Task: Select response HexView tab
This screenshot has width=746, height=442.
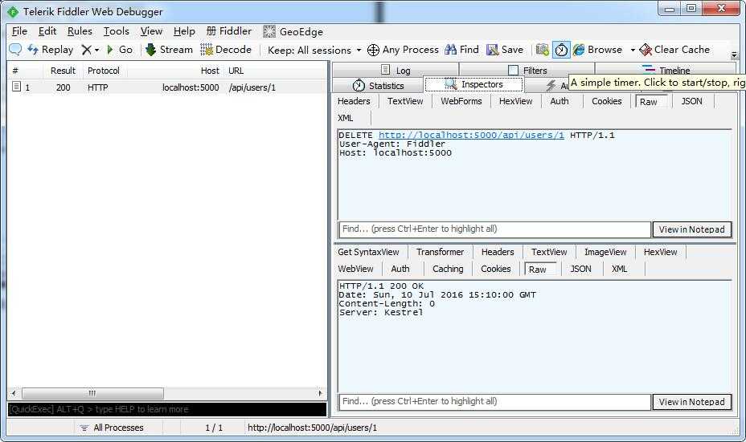Action: coord(660,252)
